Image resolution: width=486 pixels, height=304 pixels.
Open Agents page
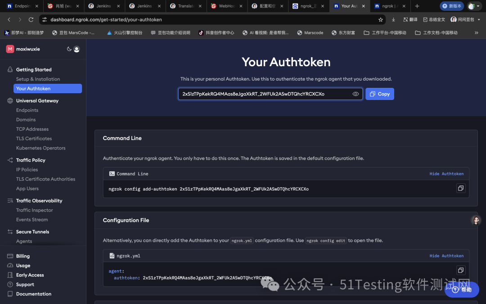click(24, 241)
